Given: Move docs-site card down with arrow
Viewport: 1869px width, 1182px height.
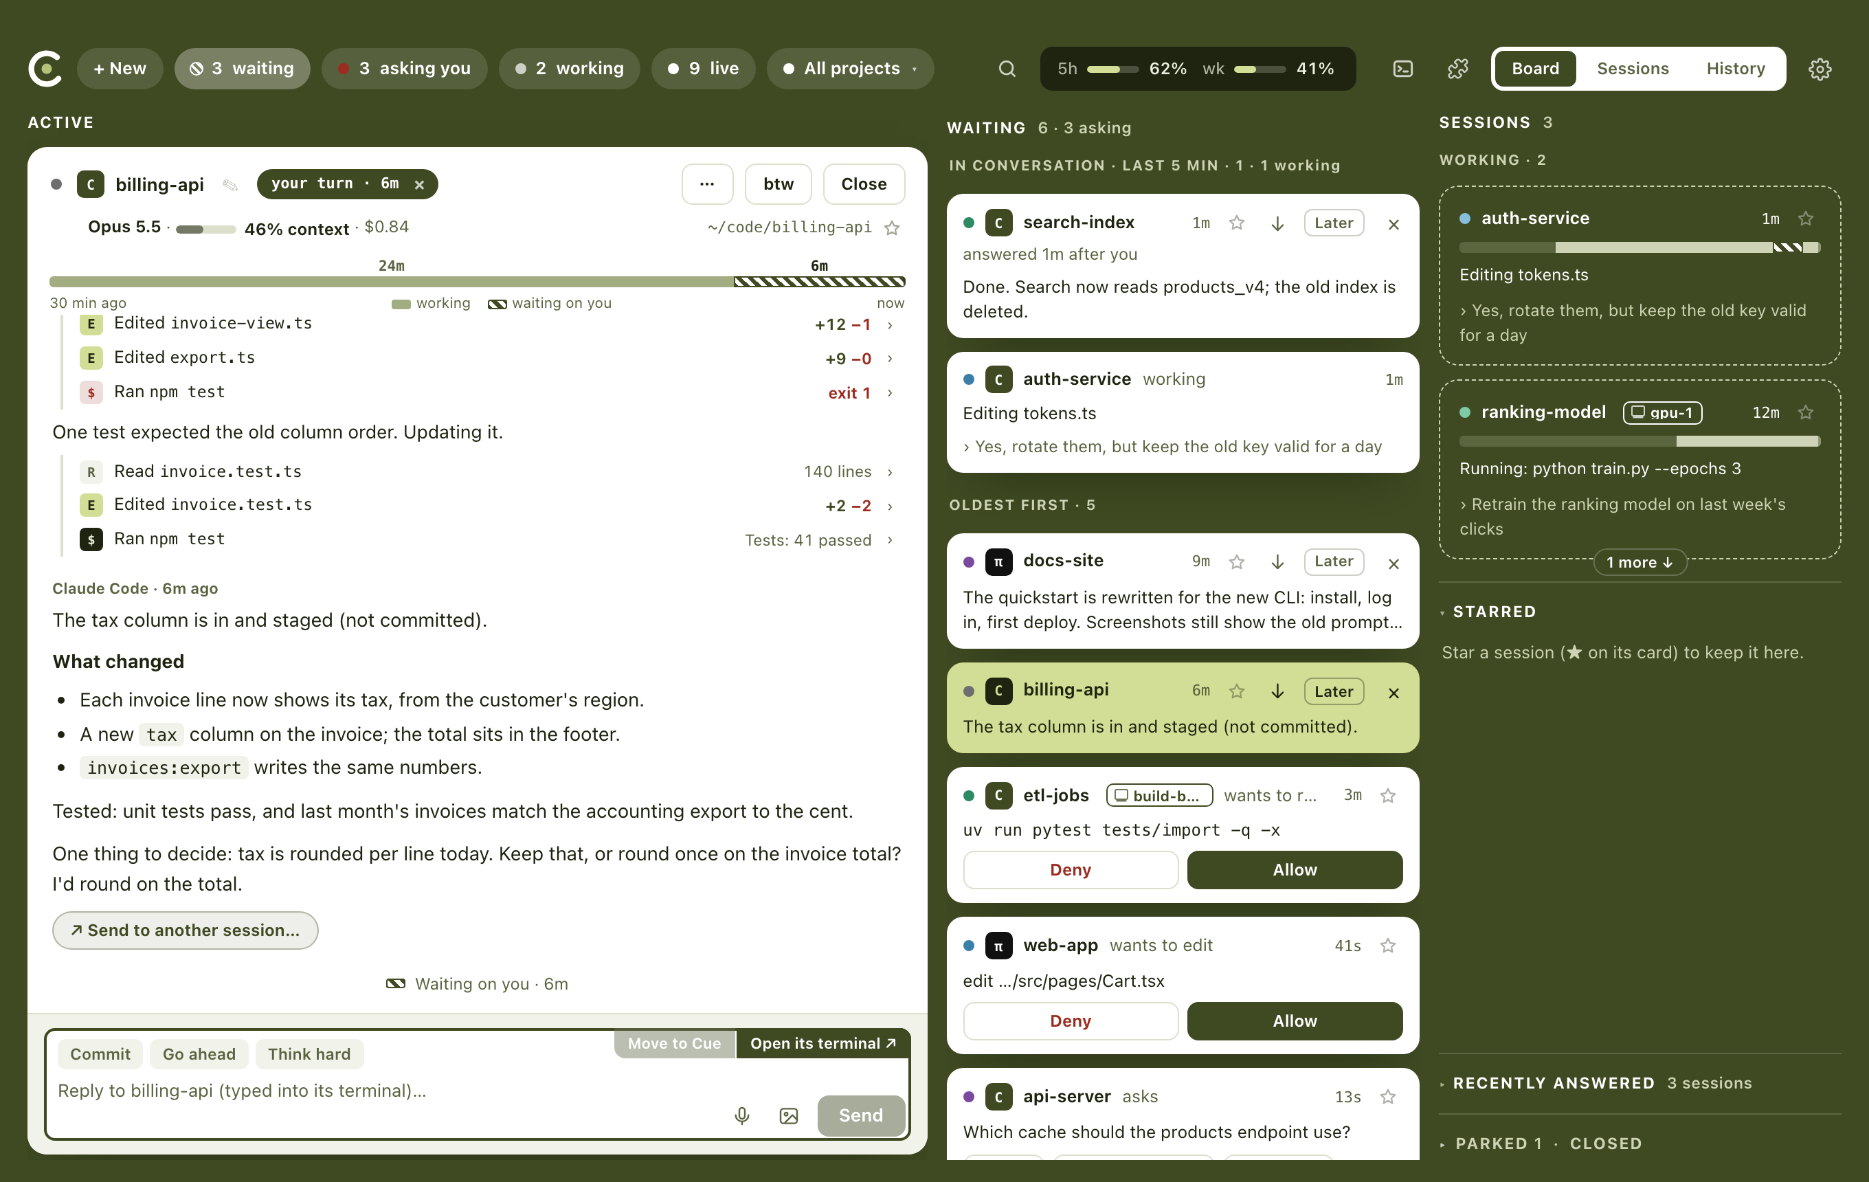Looking at the screenshot, I should click(x=1277, y=562).
